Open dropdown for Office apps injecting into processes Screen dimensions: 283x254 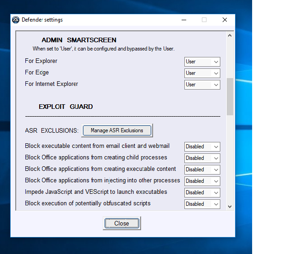pyautogui.click(x=202, y=181)
